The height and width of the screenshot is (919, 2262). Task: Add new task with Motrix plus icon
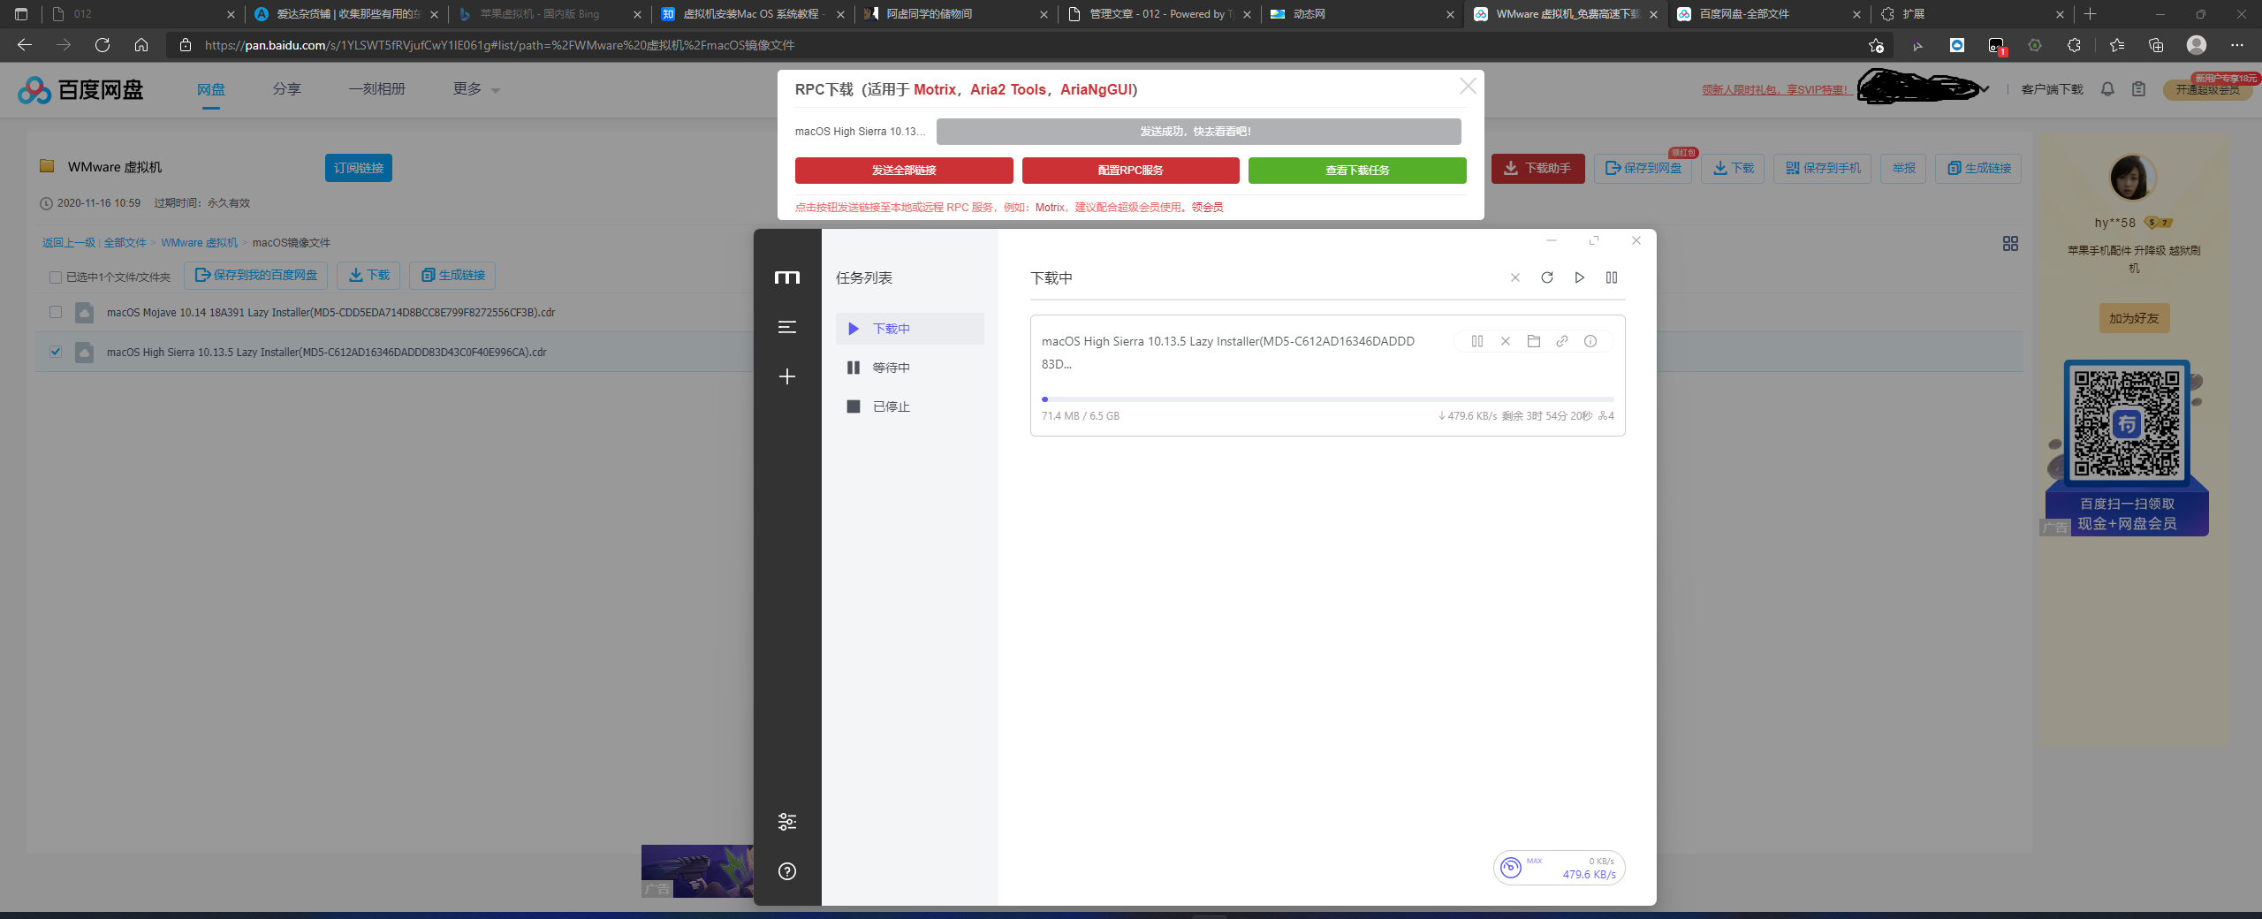tap(786, 376)
